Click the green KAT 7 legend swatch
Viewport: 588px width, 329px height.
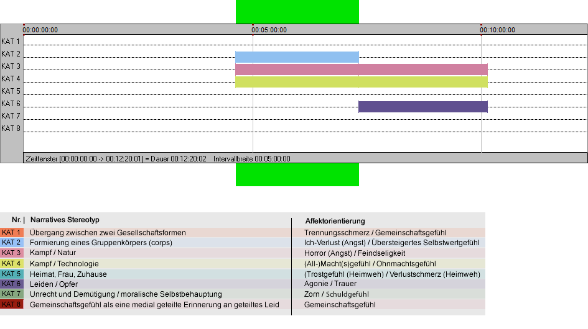pos(12,294)
